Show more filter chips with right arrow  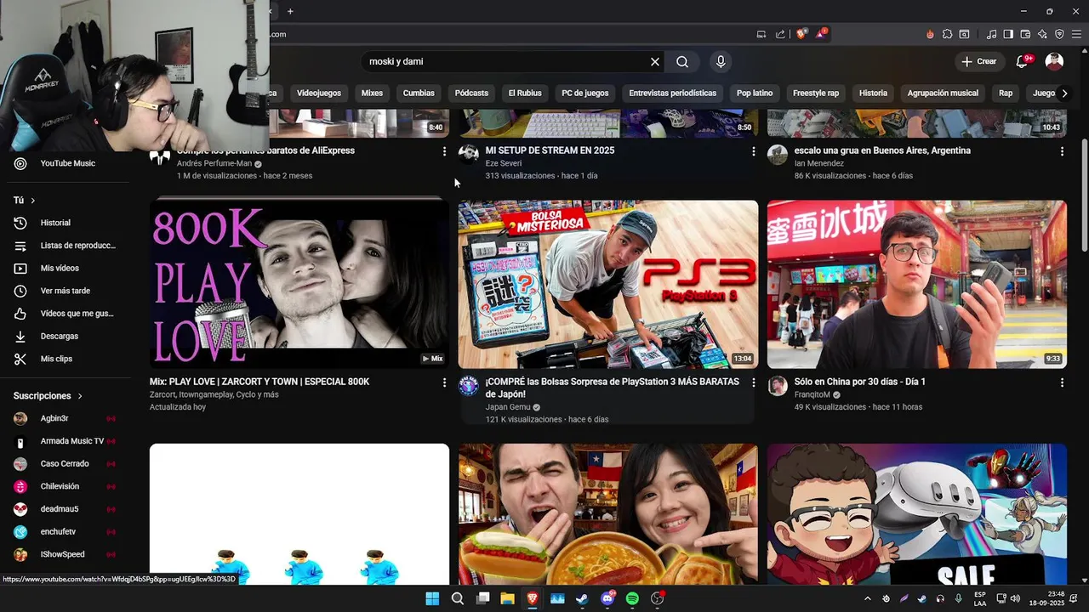(x=1064, y=93)
